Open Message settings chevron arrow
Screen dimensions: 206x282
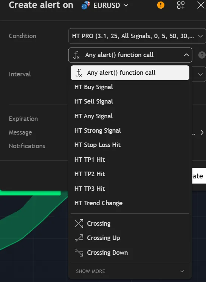click(202, 133)
